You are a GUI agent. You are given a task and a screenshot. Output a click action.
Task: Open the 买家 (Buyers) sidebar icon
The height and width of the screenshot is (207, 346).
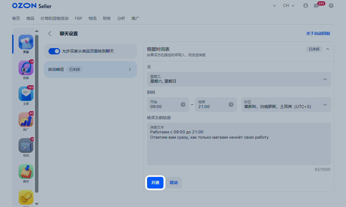[x=26, y=42]
